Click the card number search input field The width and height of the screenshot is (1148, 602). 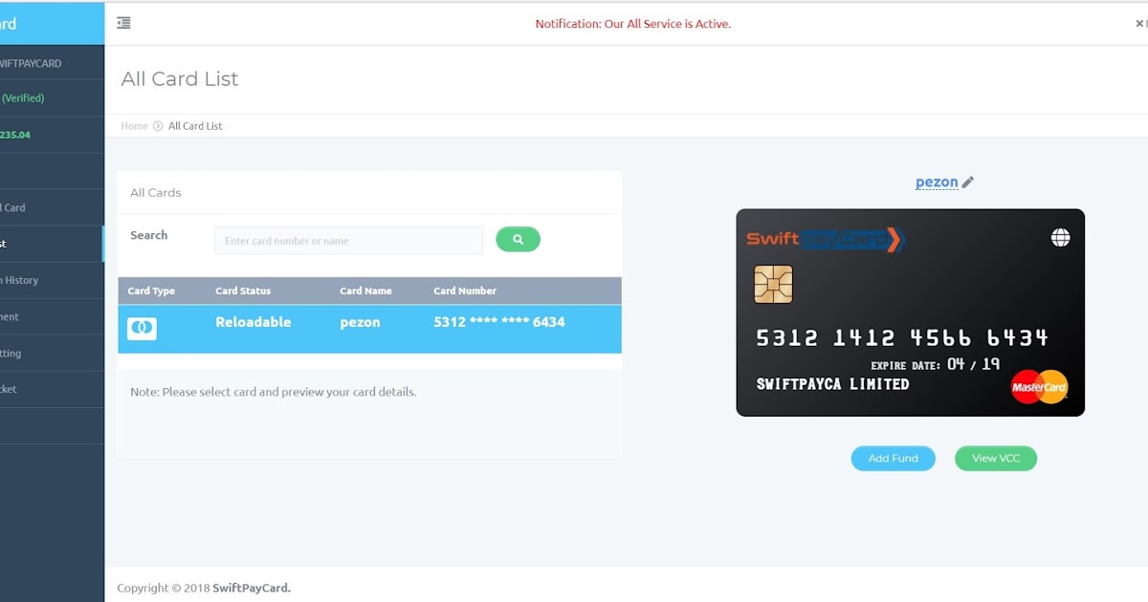pos(348,240)
